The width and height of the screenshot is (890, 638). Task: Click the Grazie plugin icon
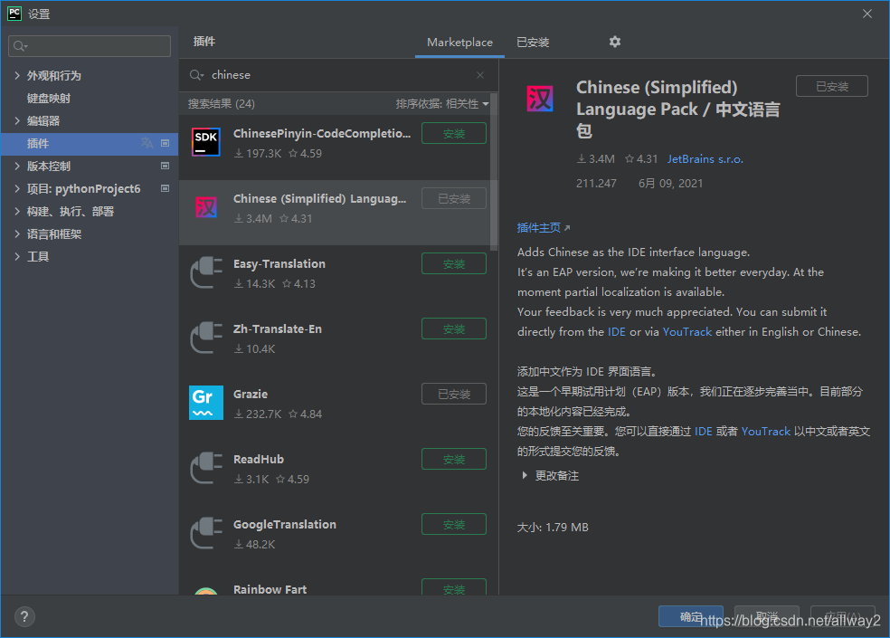(x=206, y=402)
